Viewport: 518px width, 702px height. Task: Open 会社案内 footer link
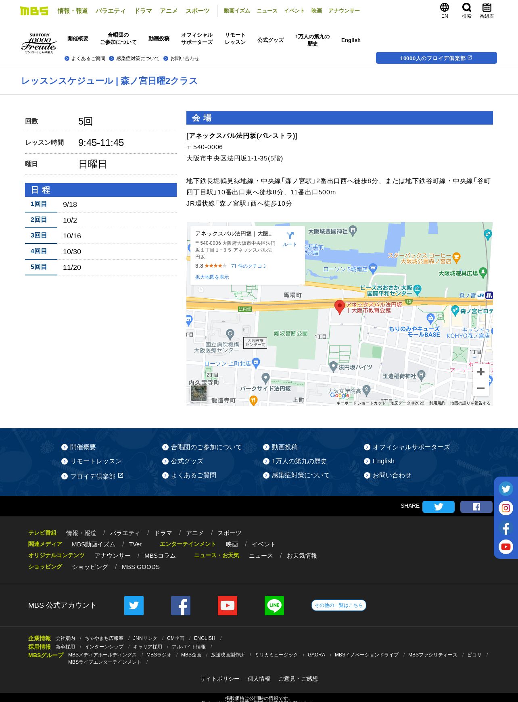(x=65, y=638)
